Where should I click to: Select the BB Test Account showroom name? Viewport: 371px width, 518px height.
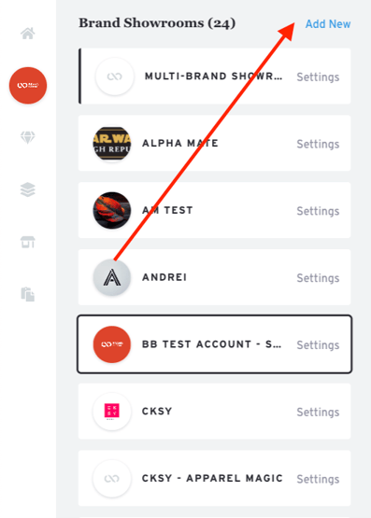[x=211, y=344]
